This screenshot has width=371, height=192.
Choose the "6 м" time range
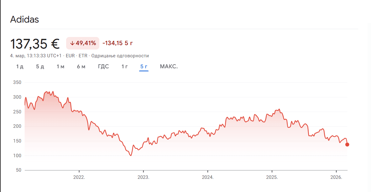click(x=81, y=66)
